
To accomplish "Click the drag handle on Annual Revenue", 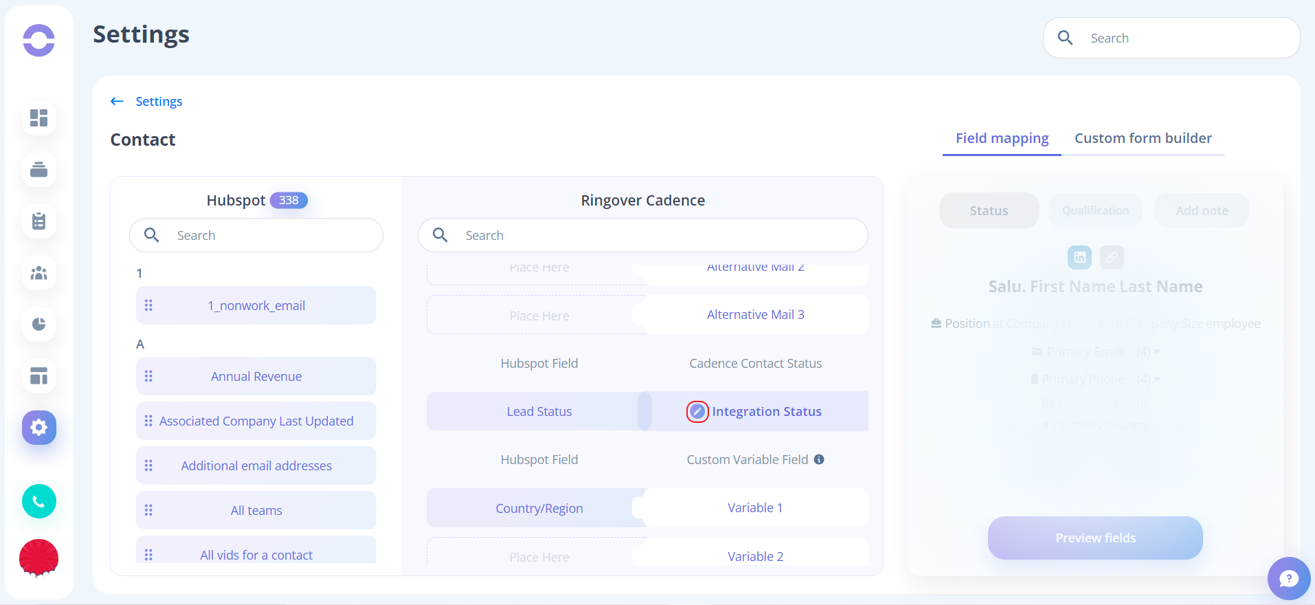I will tap(148, 376).
